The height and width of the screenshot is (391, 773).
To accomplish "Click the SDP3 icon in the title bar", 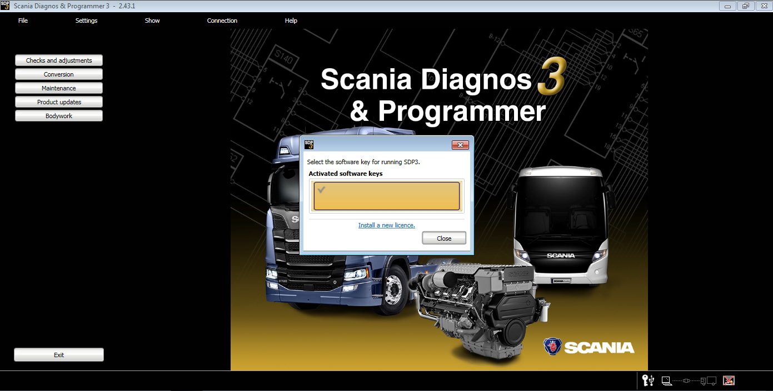I will 6,5.
